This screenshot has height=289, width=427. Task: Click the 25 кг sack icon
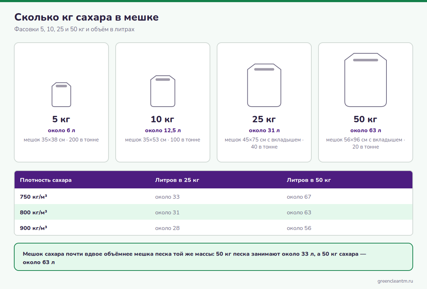pos(264,85)
